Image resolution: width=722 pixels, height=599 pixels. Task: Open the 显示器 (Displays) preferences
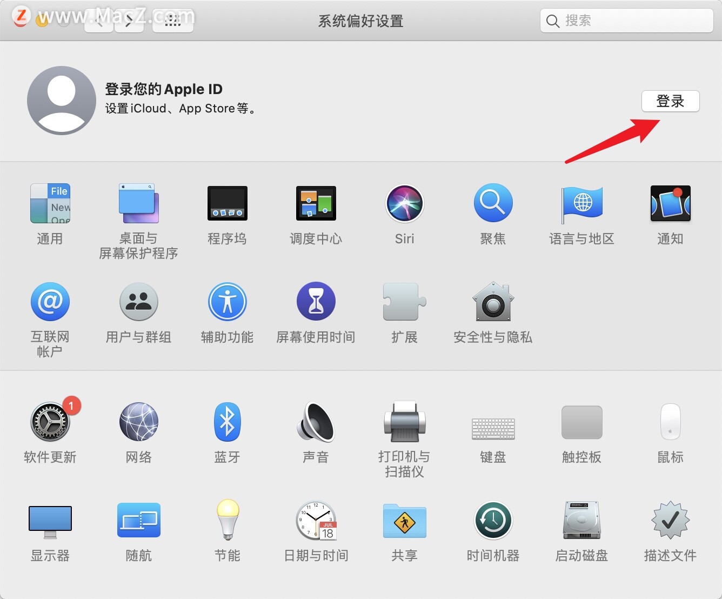click(x=50, y=522)
